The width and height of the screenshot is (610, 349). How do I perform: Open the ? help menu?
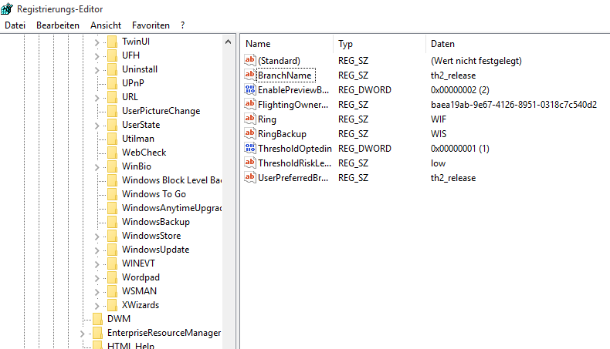coord(183,25)
